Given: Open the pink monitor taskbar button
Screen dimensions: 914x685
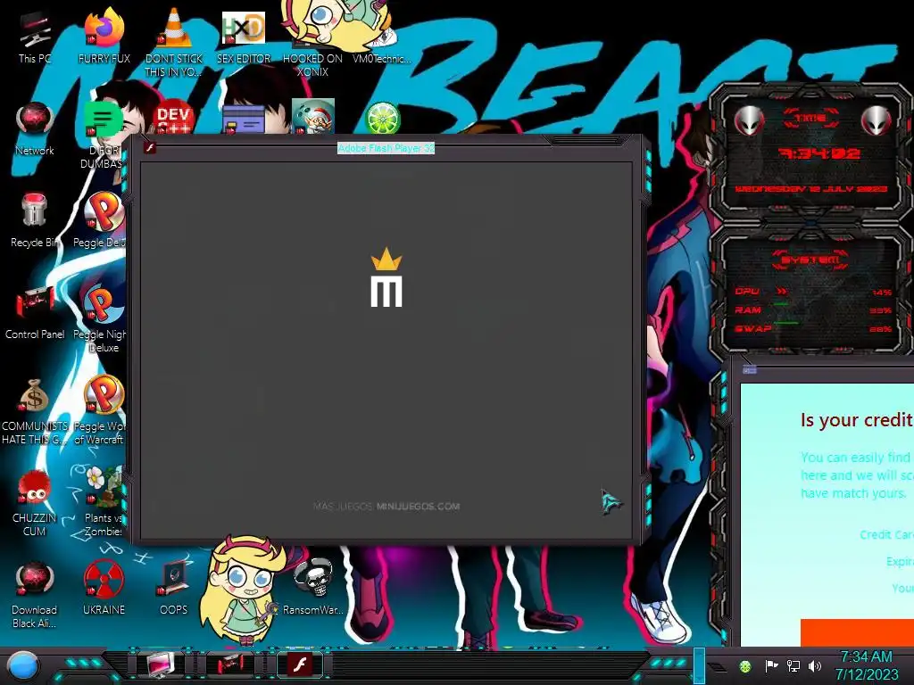Looking at the screenshot, I should pos(161,664).
